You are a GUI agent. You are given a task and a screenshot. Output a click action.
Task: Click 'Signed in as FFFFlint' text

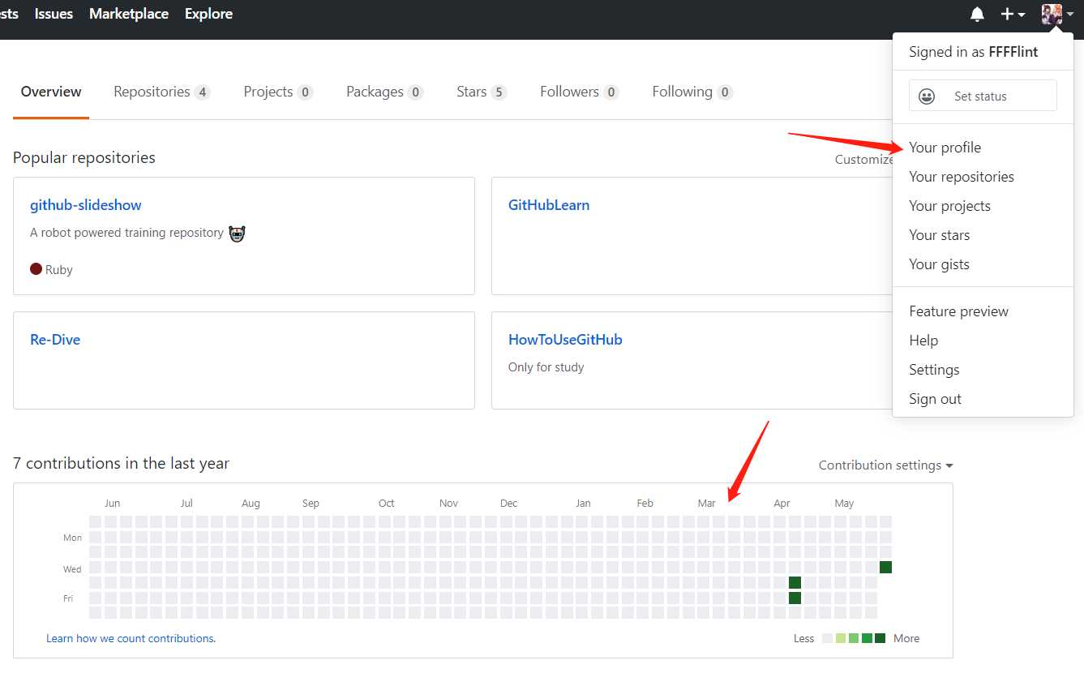pos(973,52)
